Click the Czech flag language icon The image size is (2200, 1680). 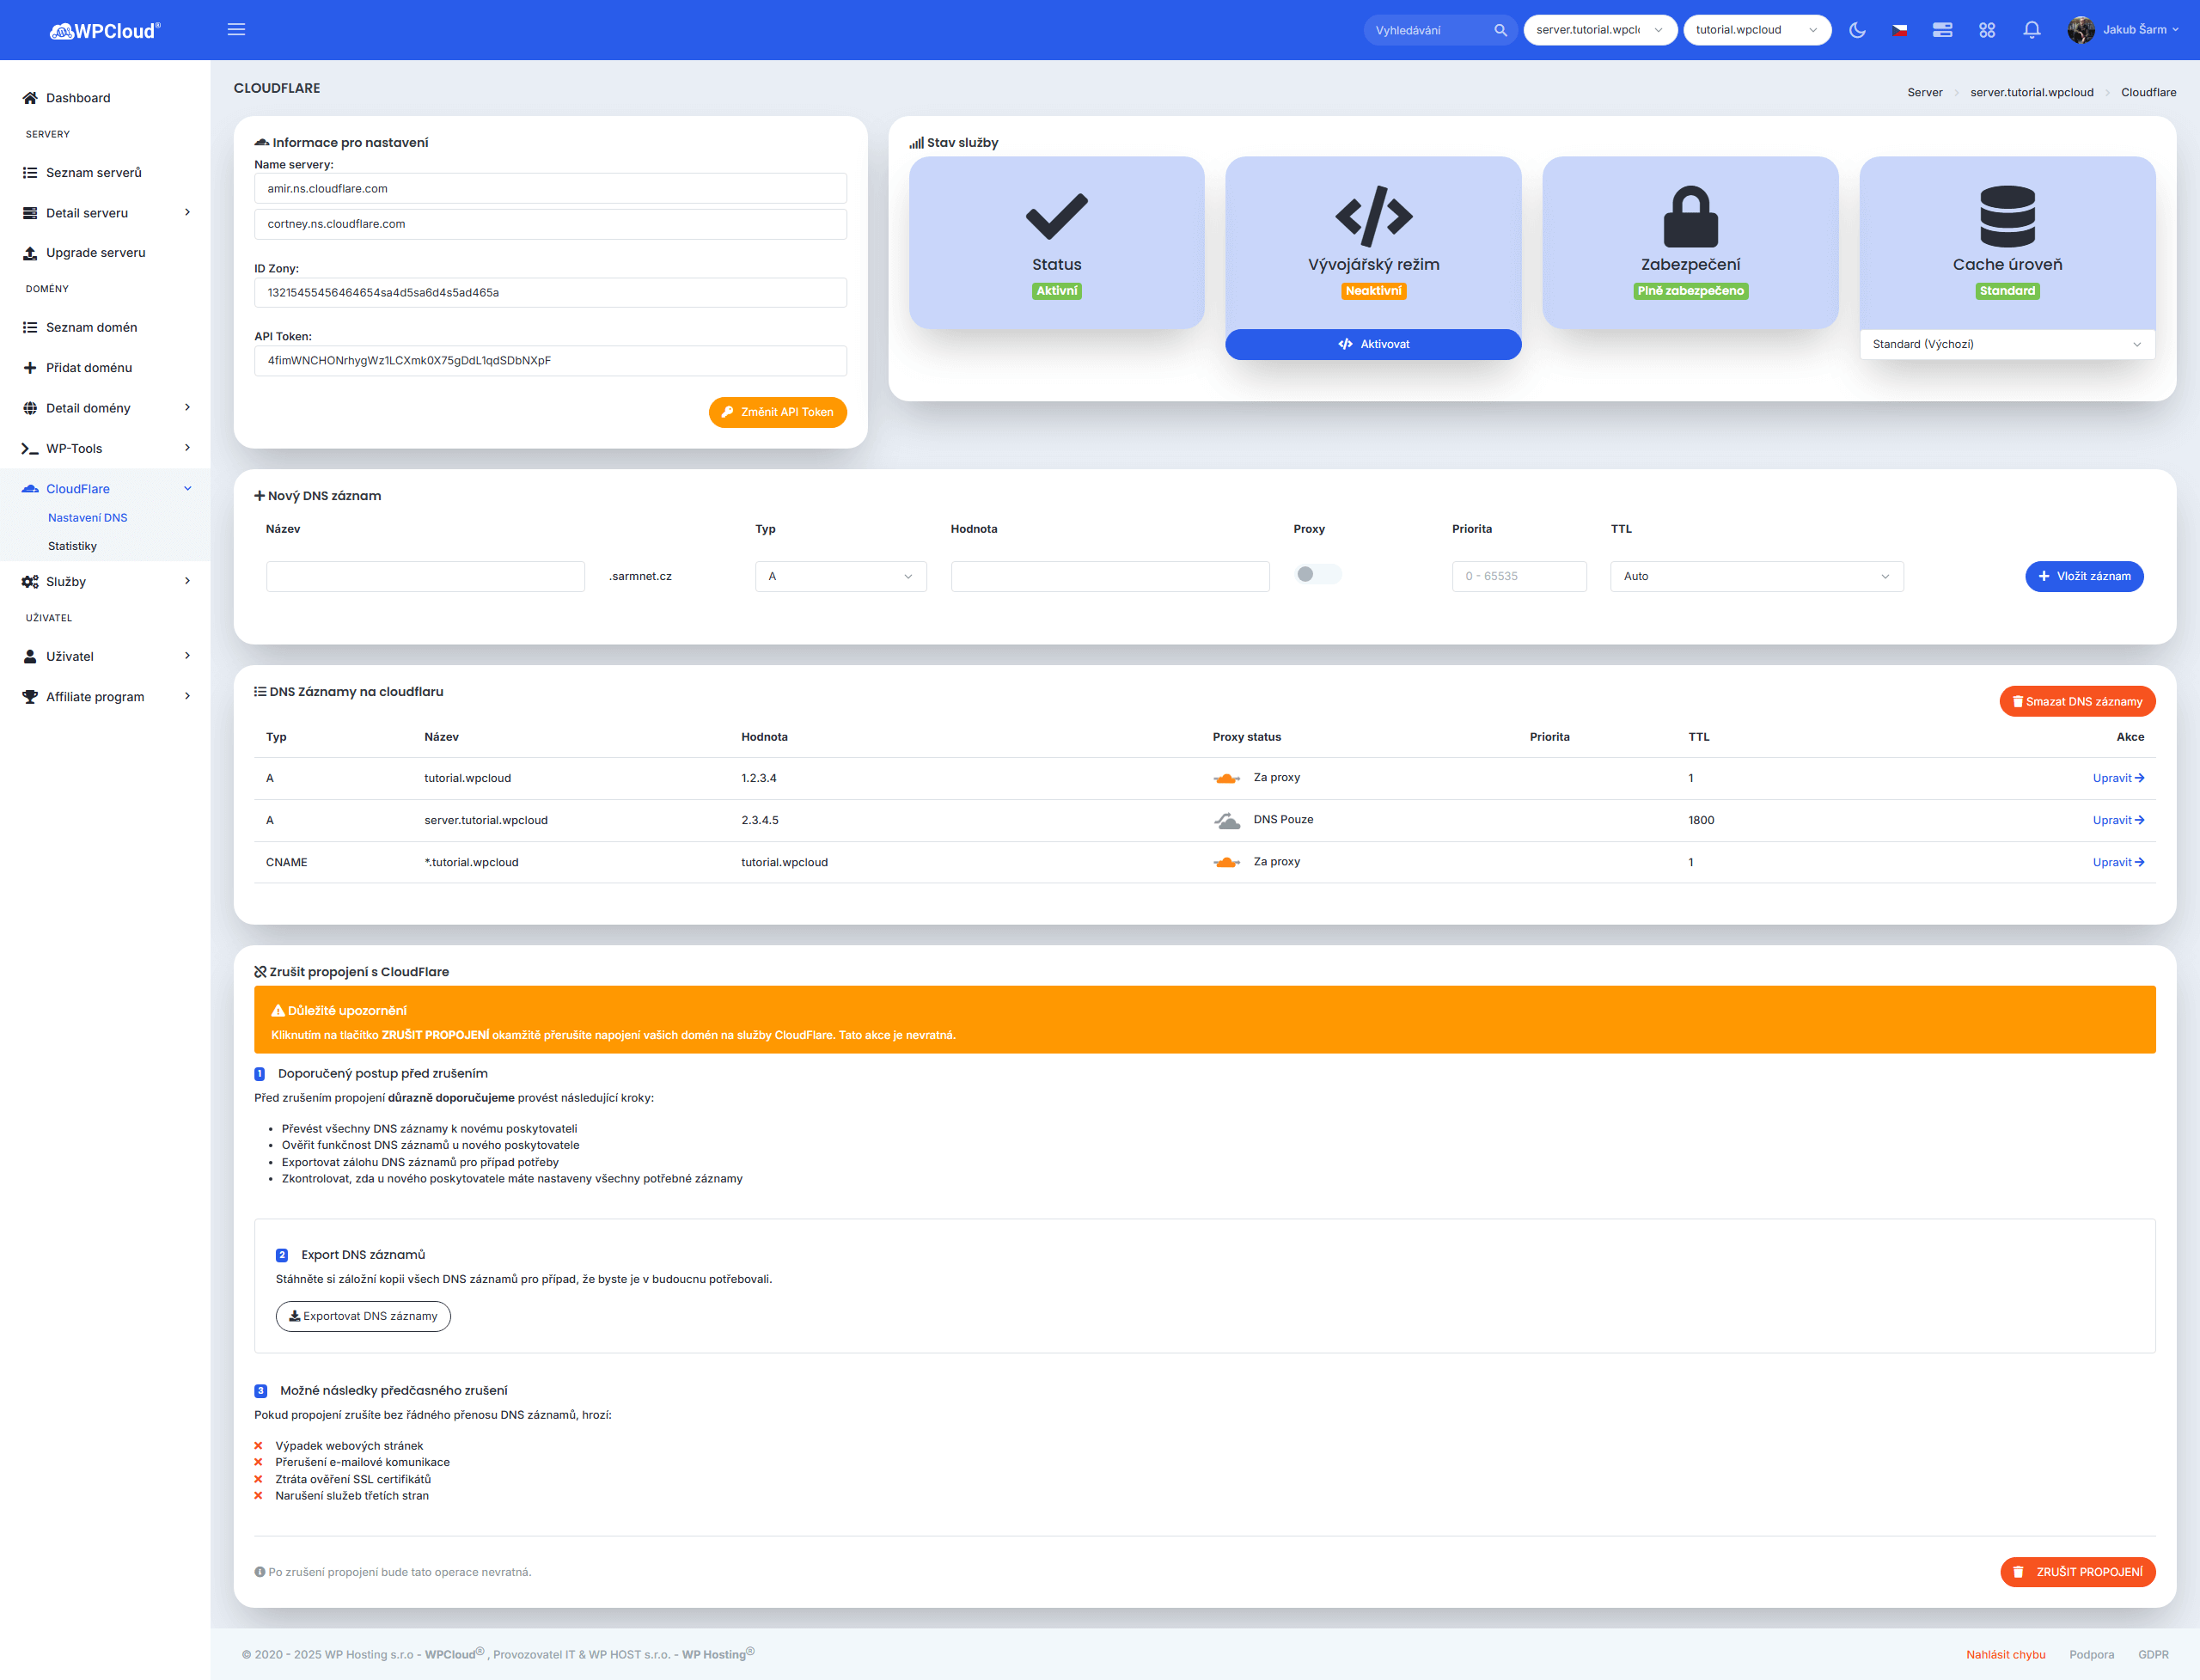1899,30
